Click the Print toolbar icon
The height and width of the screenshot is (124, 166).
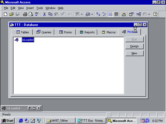[x=25, y=14]
